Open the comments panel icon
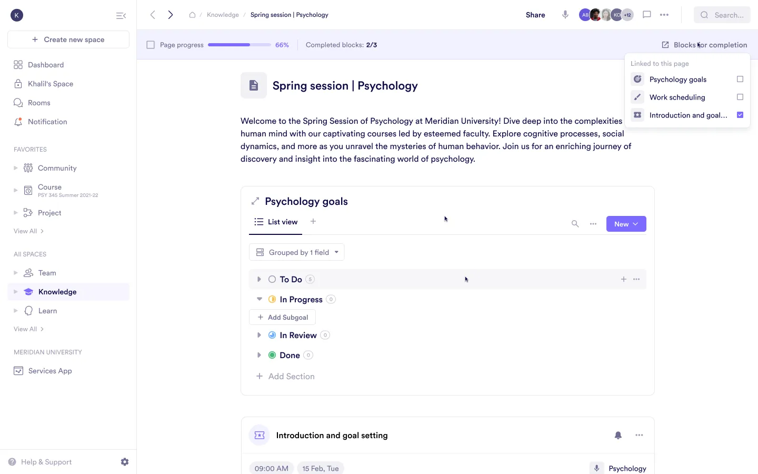The width and height of the screenshot is (758, 474). coord(647,15)
